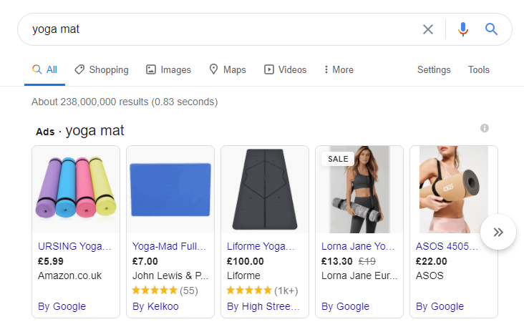
Task: Open URSING Yoga product thumbnail
Action: pyautogui.click(x=76, y=190)
